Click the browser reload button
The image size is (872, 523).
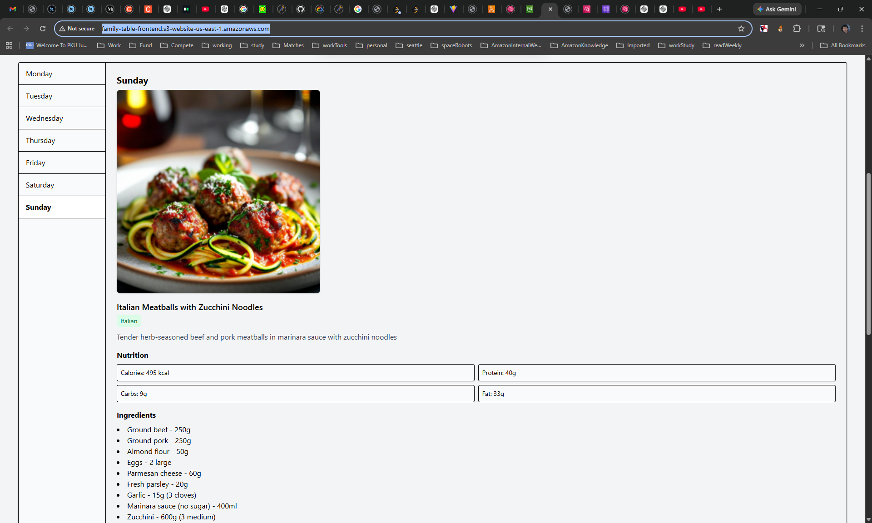[x=43, y=29]
